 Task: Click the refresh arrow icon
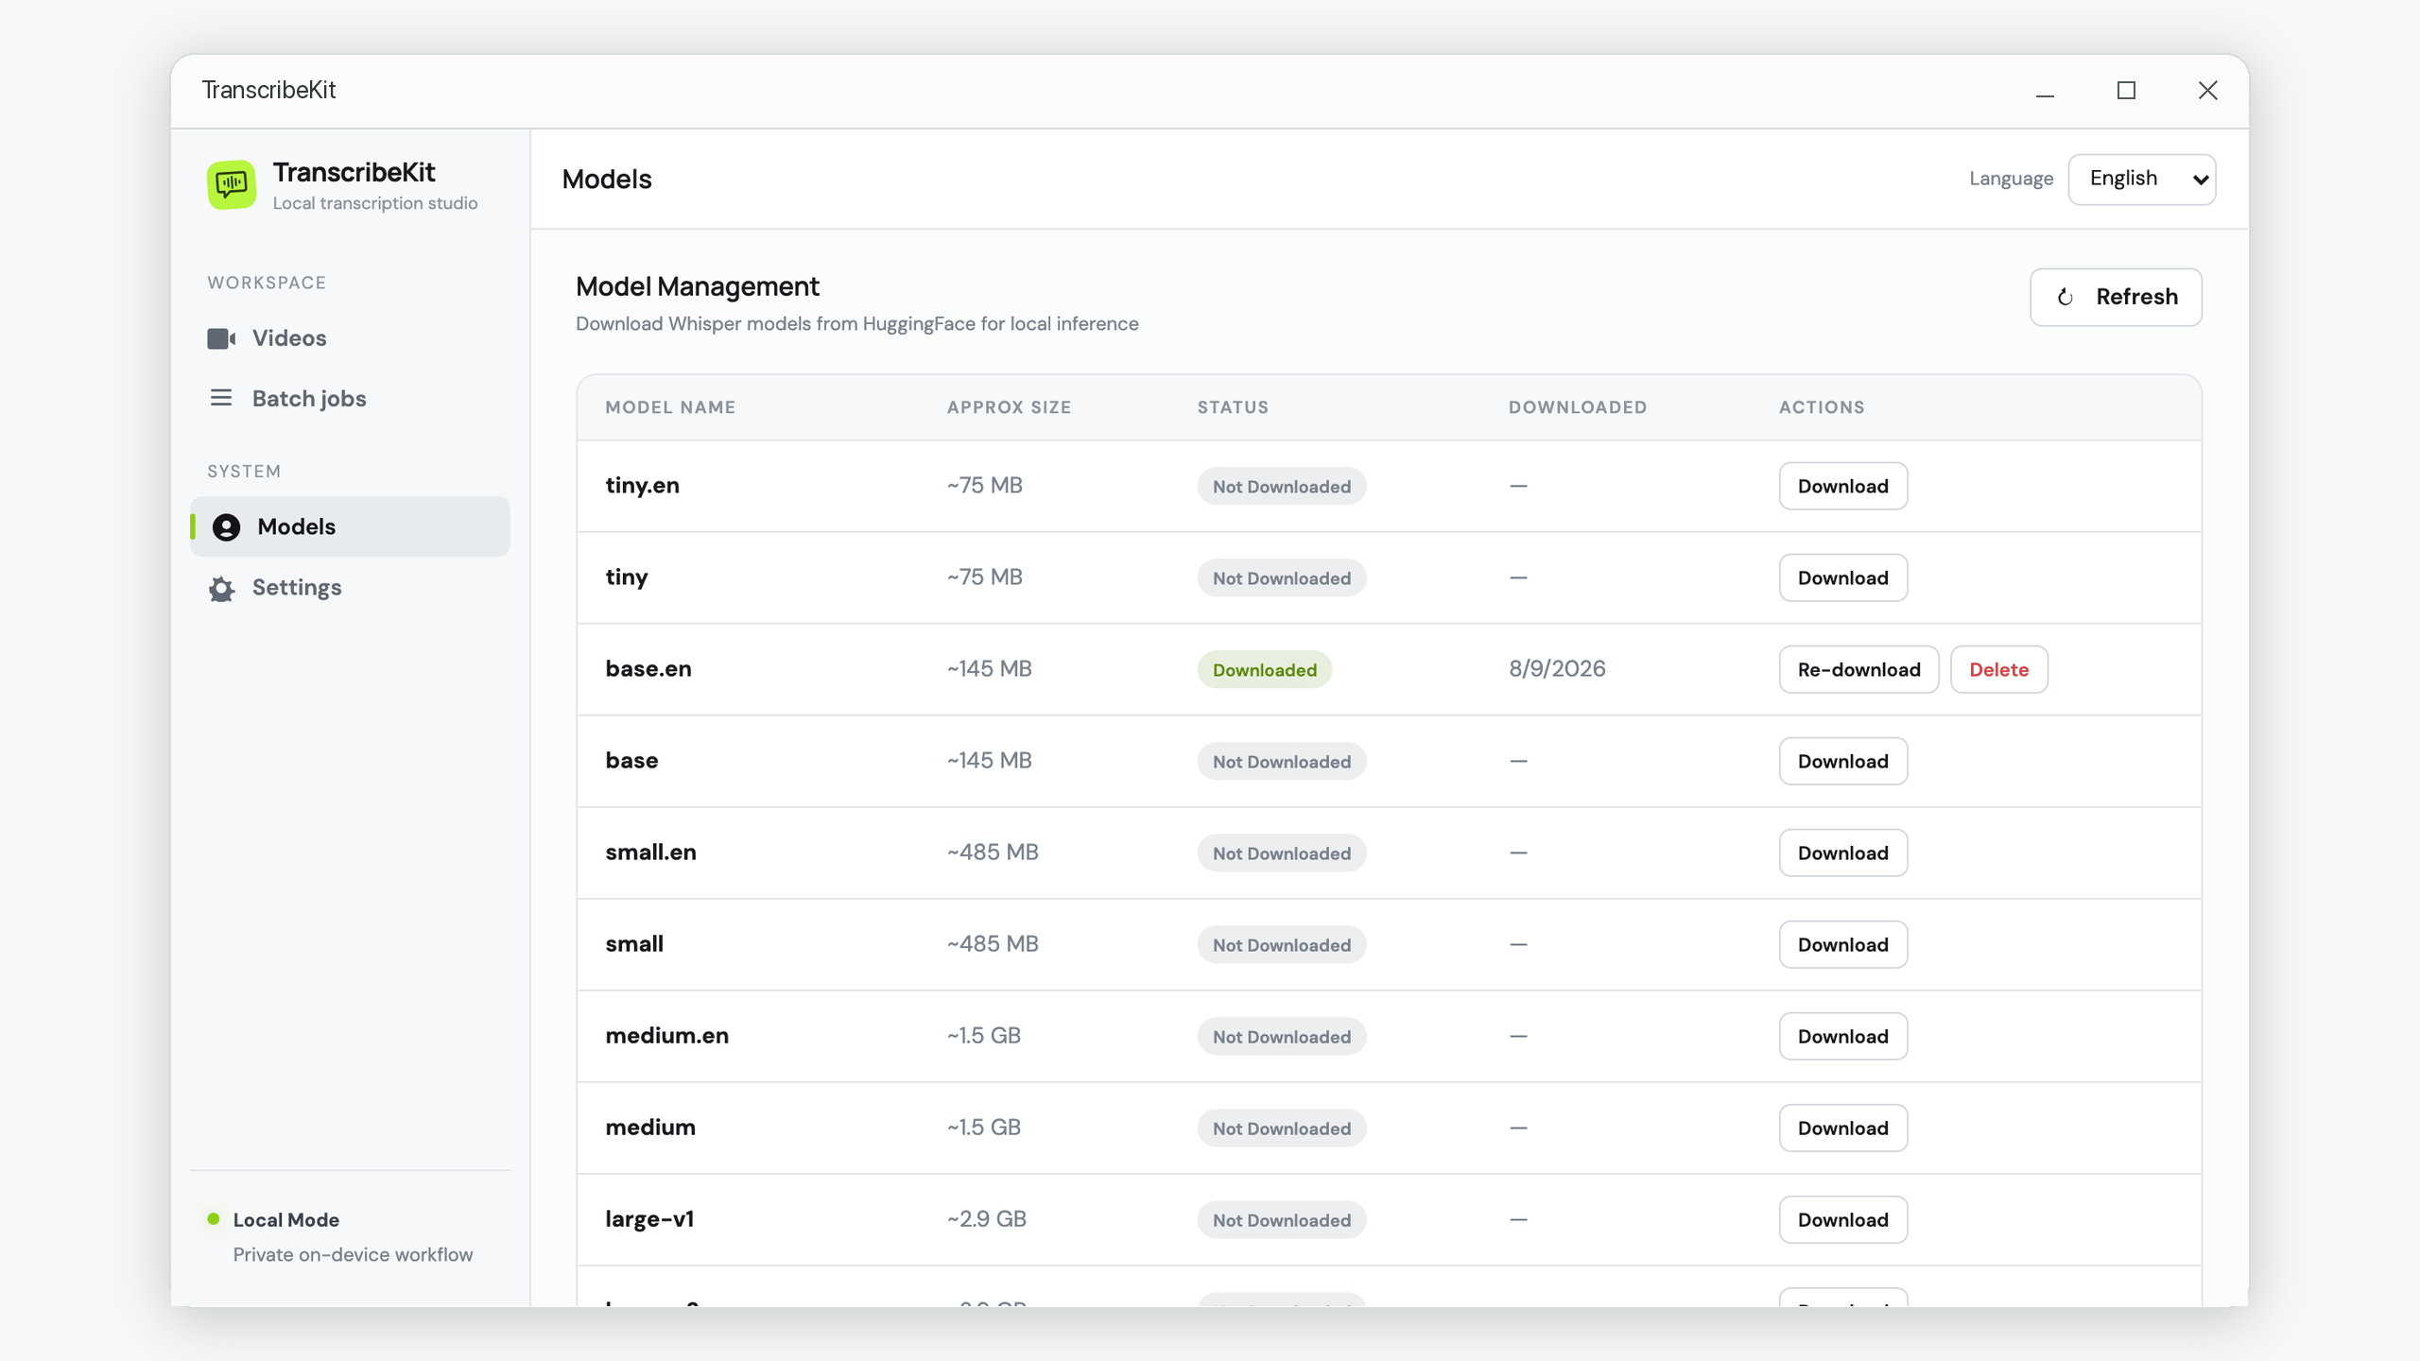(x=2066, y=298)
